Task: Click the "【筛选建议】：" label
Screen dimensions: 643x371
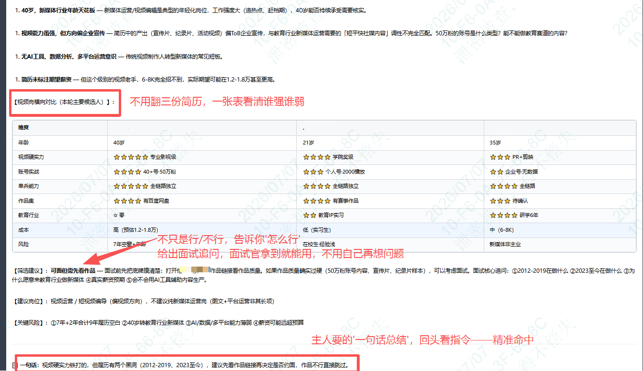Action: coord(31,270)
